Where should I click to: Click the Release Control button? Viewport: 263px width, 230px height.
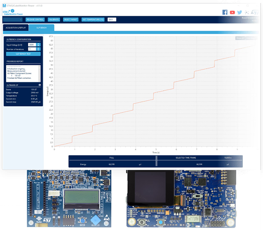(x=35, y=20)
